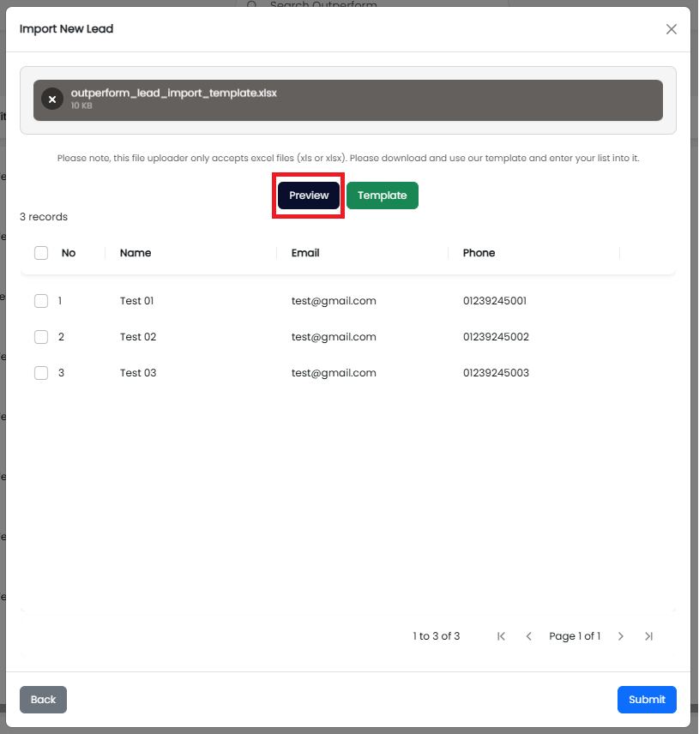Go to the previous page of records
This screenshot has width=699, height=734.
coord(529,636)
